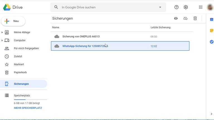Open the search options dropdown arrow
This screenshot has width=214, height=120.
(160, 7)
